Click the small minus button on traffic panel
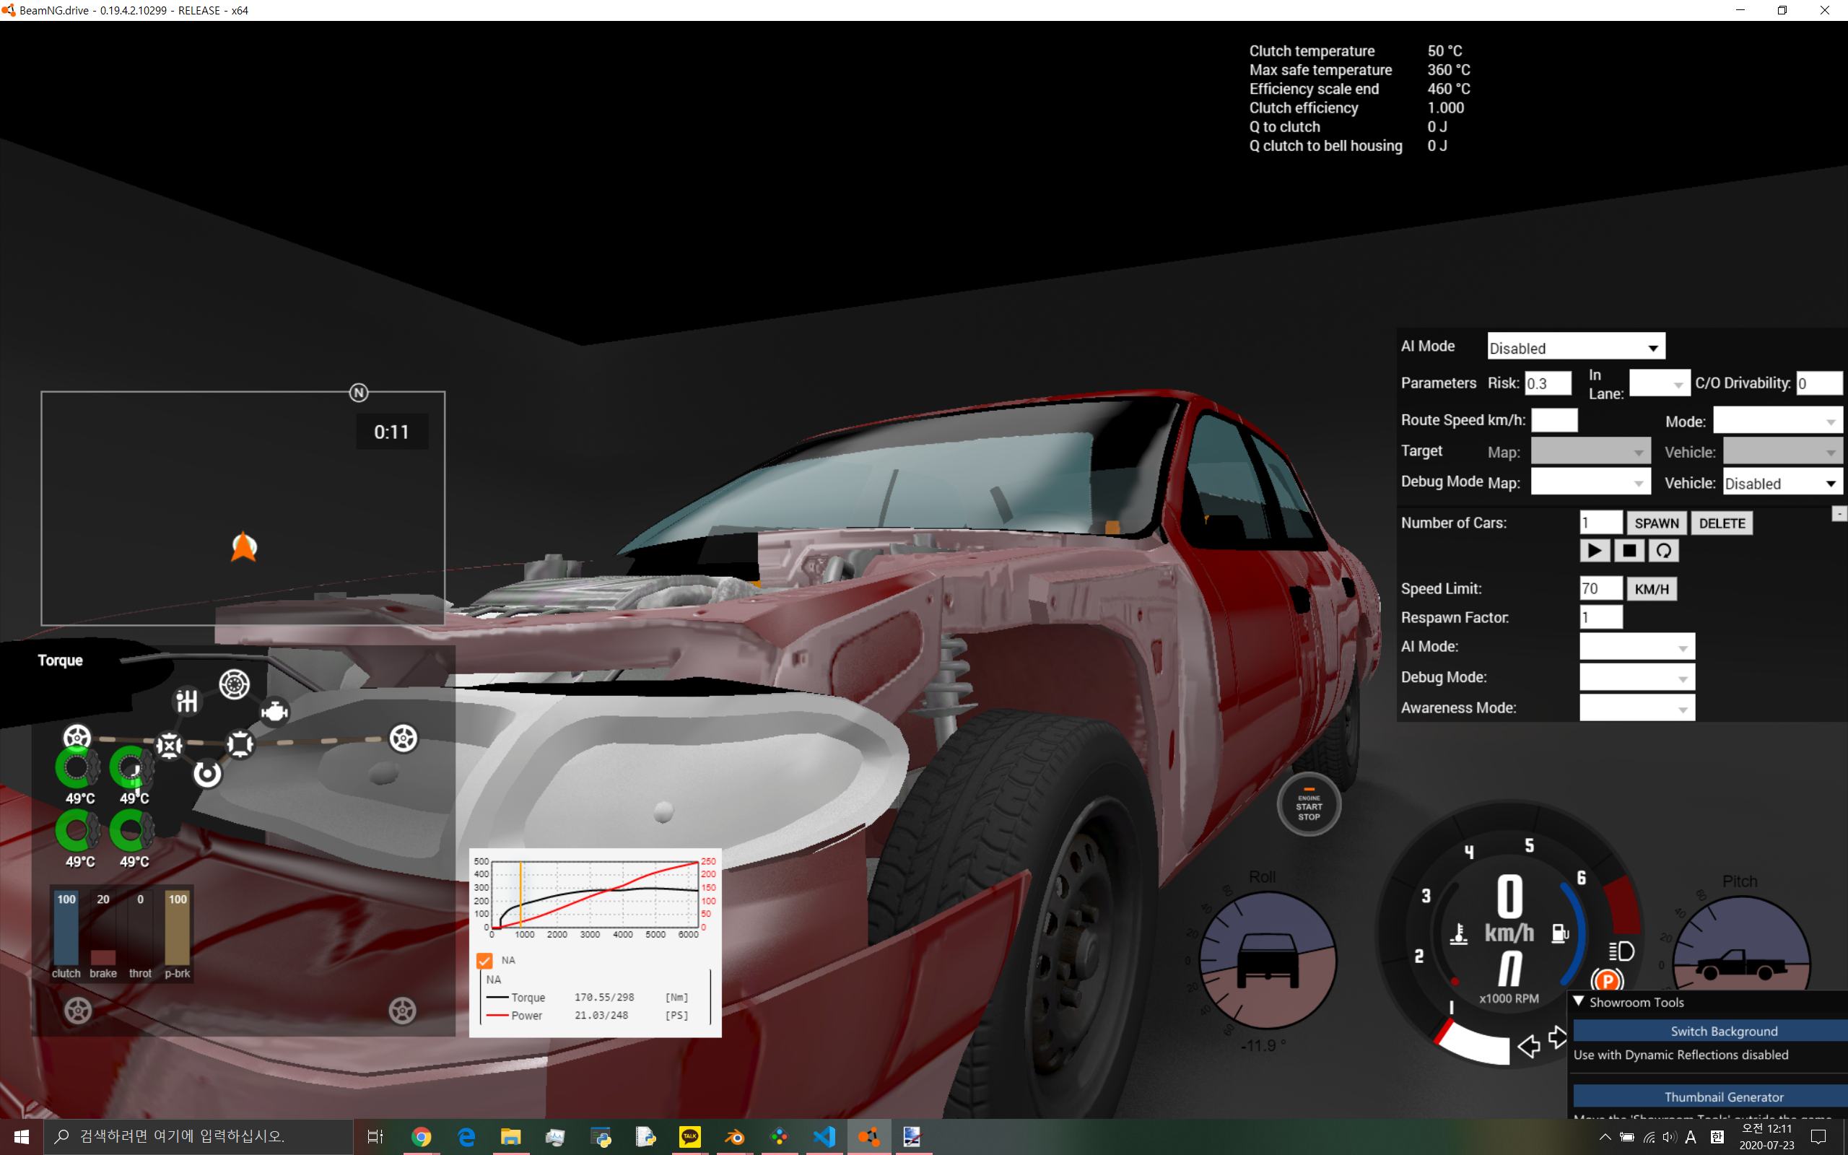Image resolution: width=1848 pixels, height=1155 pixels. 1839,514
